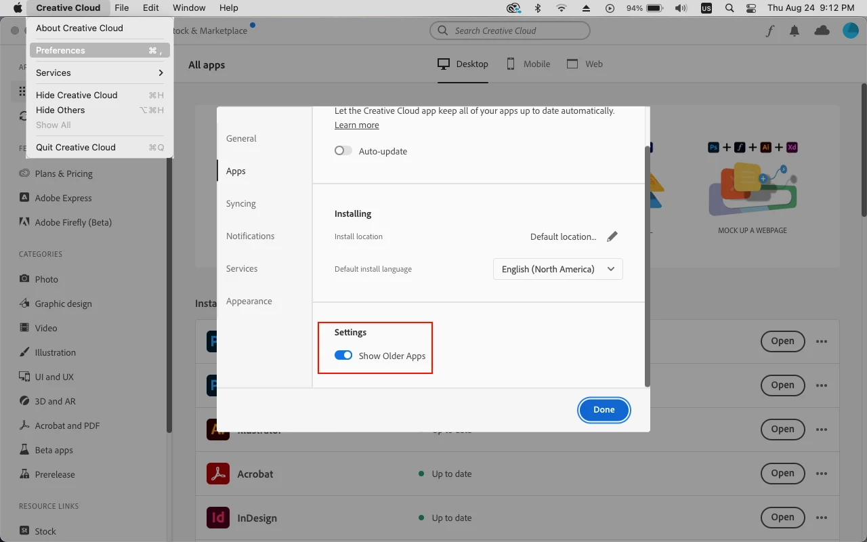Open InDesign with its Open button
The image size is (867, 542).
[782, 518]
